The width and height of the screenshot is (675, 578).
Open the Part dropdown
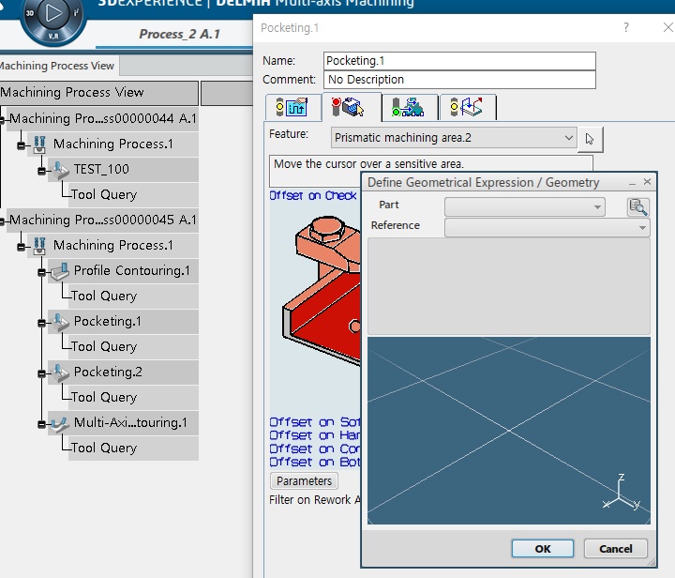pyautogui.click(x=525, y=207)
